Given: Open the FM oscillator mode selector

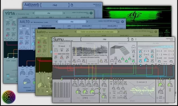Looking at the screenshot, I should (85, 98).
